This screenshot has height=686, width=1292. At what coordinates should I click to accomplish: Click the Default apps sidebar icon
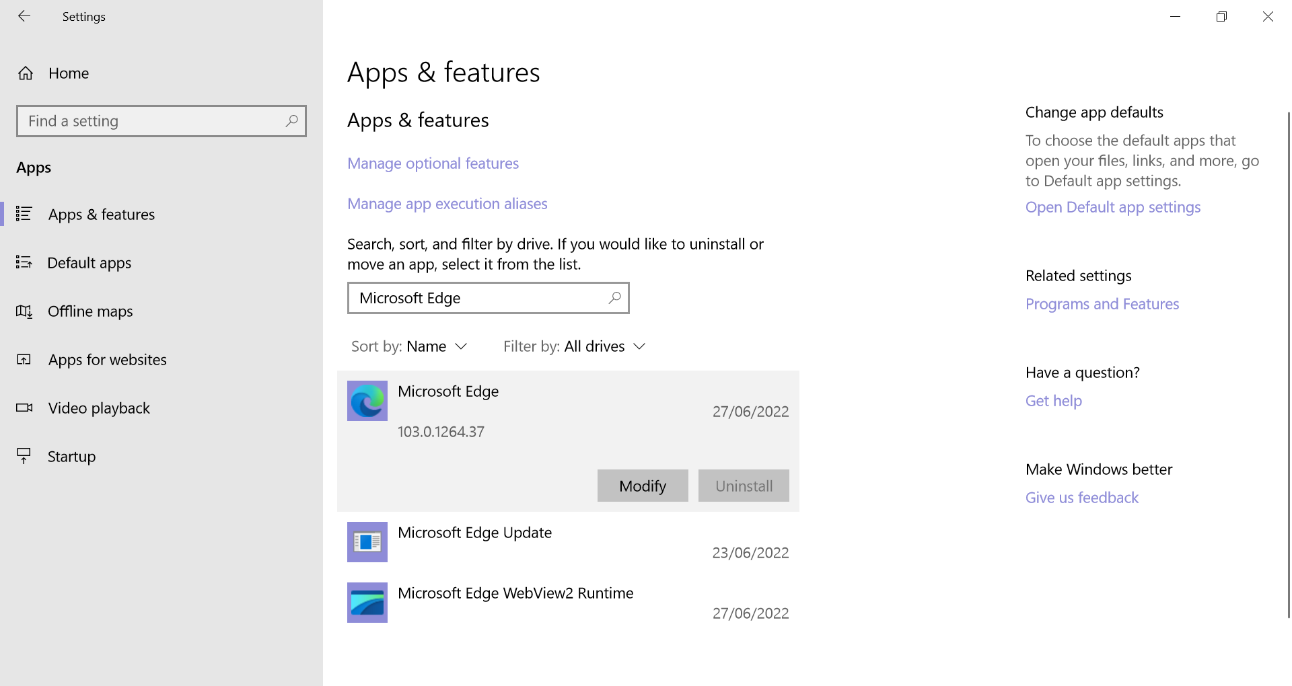click(x=24, y=262)
